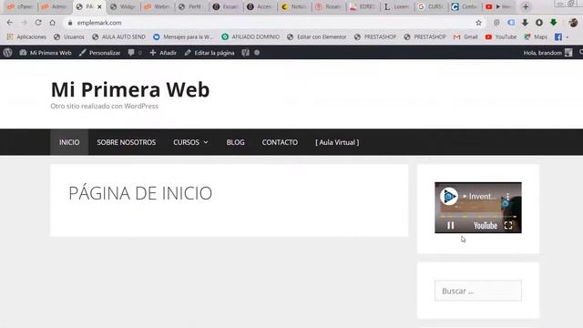
Task: Select INICIO in the navigation menu
Action: coord(69,142)
